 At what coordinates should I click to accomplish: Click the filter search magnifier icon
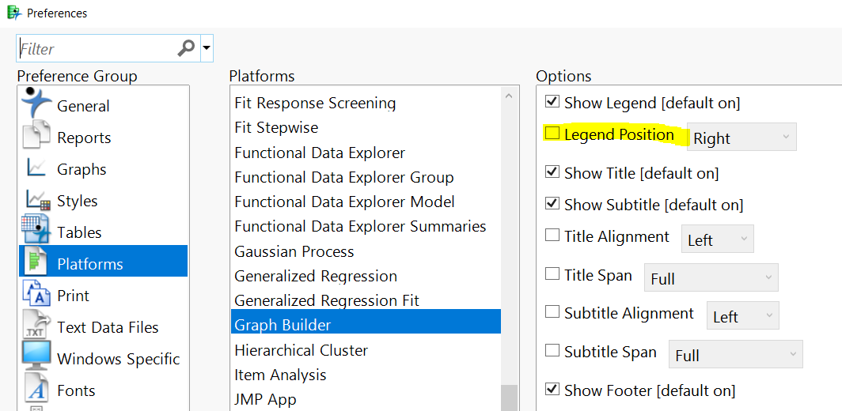pos(186,48)
